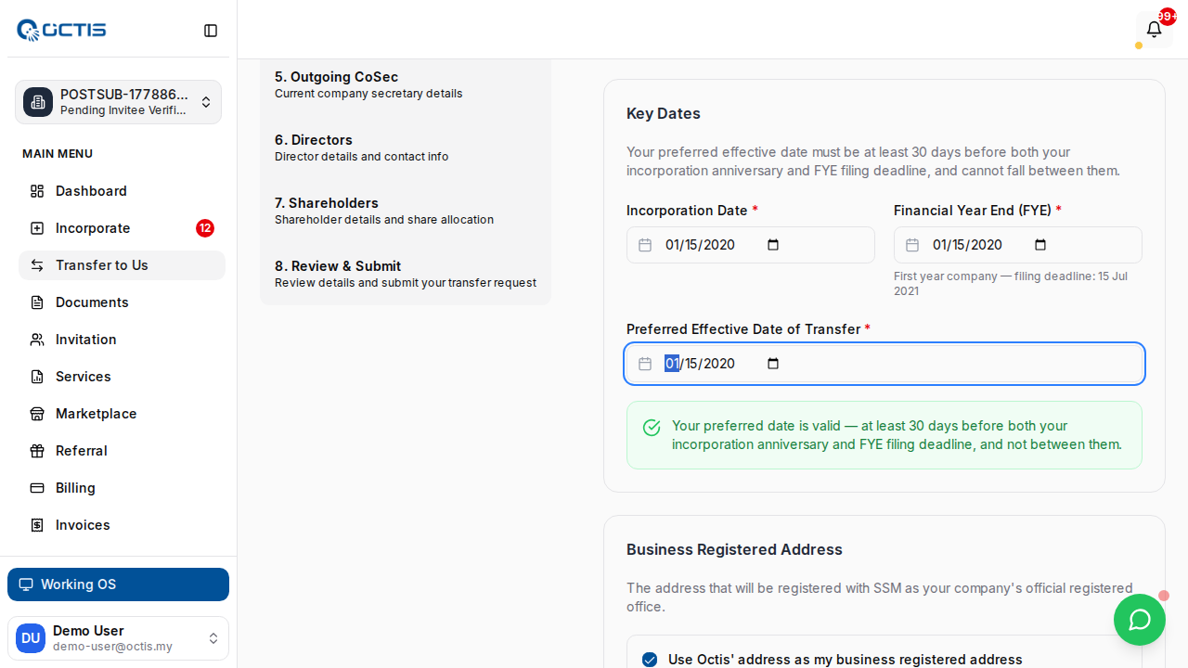
Task: Click the Preferred Effective Date field
Action: (885, 364)
